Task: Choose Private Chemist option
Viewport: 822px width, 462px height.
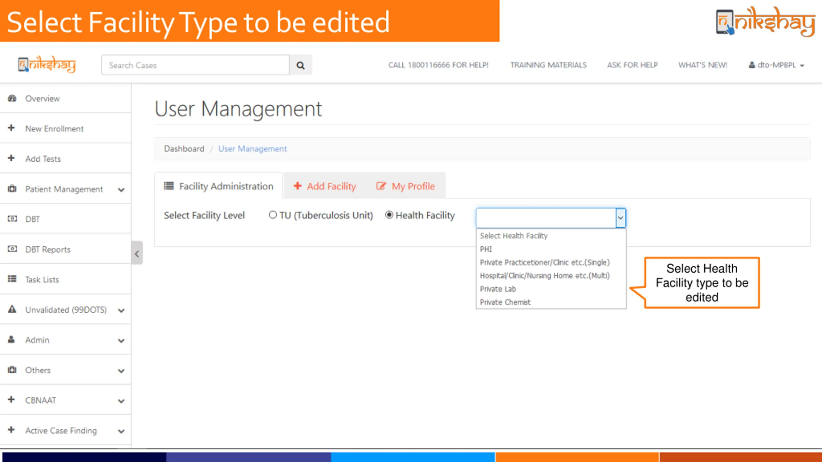Action: [x=551, y=302]
